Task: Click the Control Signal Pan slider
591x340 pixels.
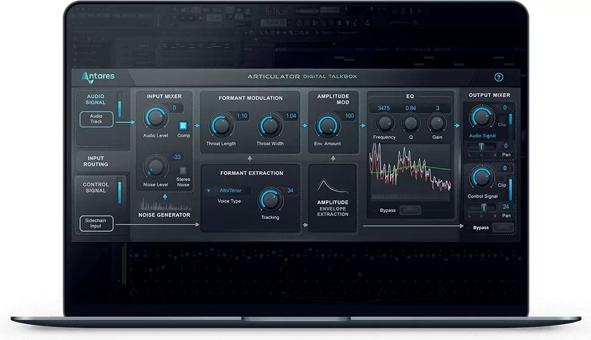Action: click(481, 207)
